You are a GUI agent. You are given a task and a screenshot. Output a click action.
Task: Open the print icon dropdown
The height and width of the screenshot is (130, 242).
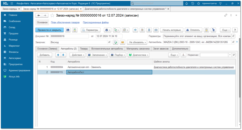tap(107, 30)
